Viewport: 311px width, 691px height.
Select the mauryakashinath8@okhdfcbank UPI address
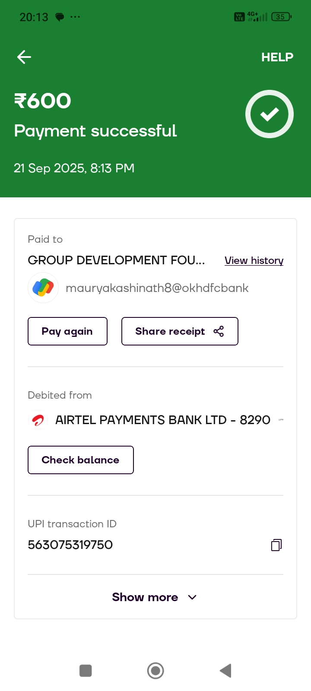tap(157, 288)
